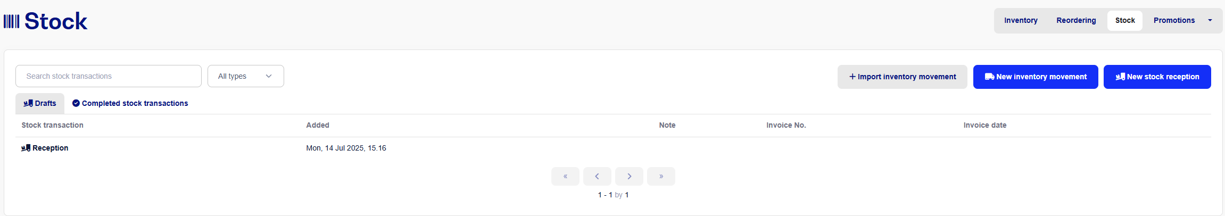Sort by the Invoice date column header
Image resolution: width=1225 pixels, height=216 pixels.
(x=984, y=125)
